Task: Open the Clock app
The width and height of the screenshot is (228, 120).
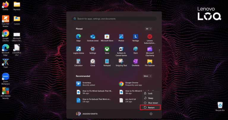Action: click(93, 63)
